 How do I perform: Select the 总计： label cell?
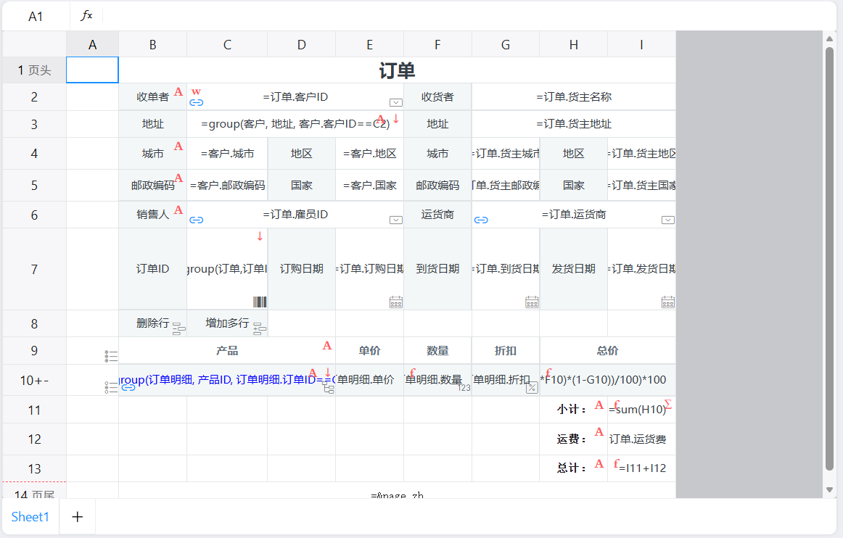(x=574, y=468)
